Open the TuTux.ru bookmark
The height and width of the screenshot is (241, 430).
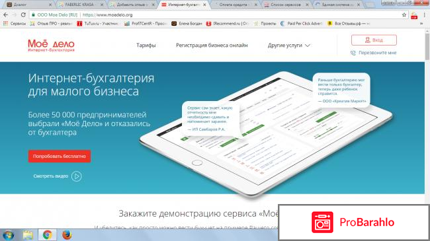point(97,24)
